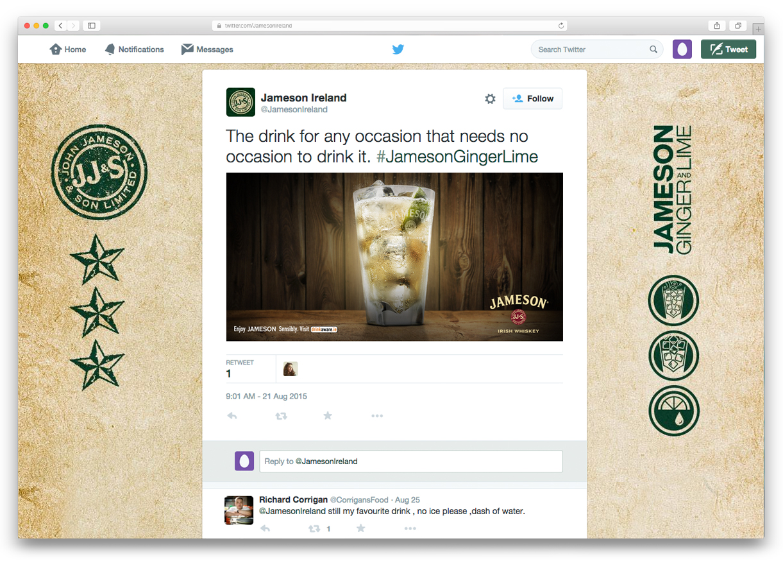Click the Safari address bar
Viewport: 783px width, 561px height.
(x=389, y=26)
